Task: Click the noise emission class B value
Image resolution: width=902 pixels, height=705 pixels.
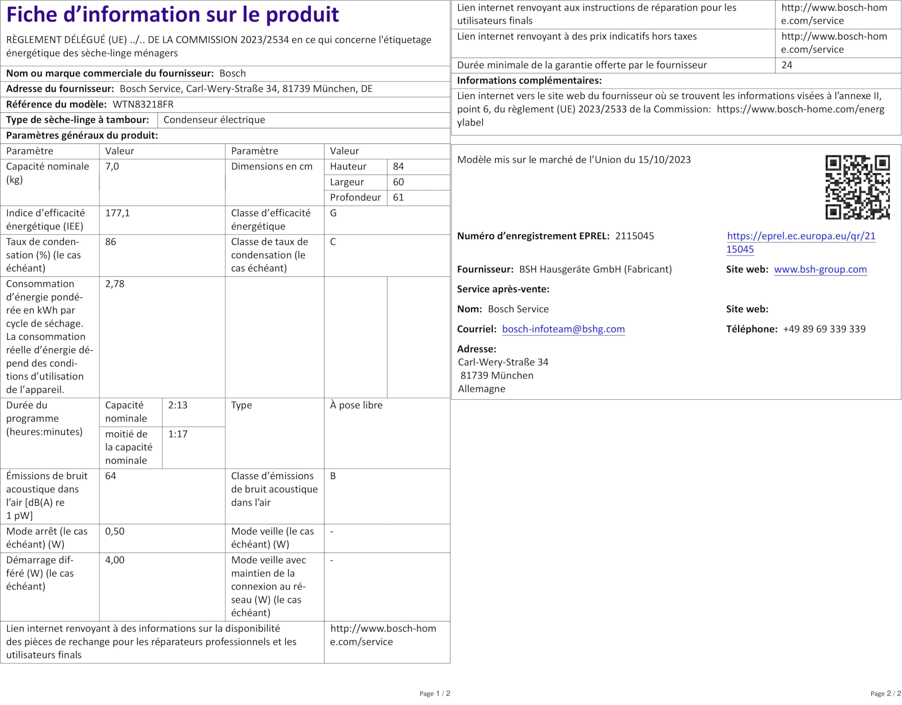Action: tap(333, 476)
